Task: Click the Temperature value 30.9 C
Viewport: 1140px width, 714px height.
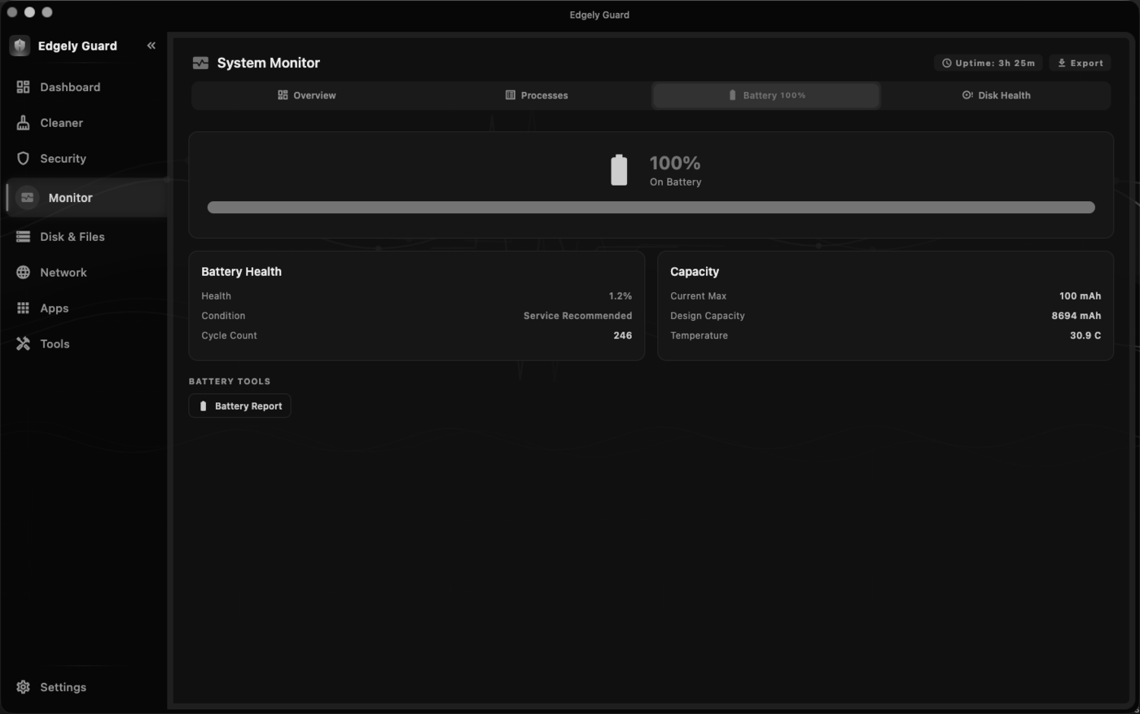Action: point(1085,335)
